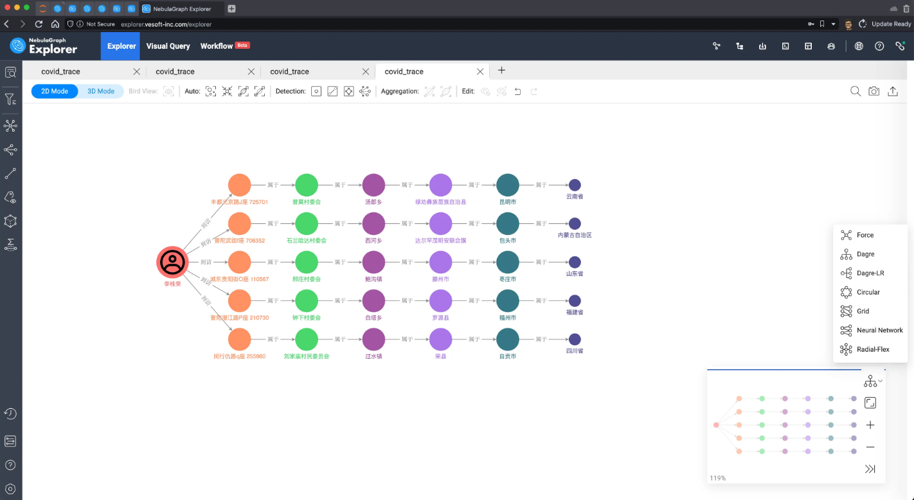Click the minimap graph thumbnail
This screenshot has width=914, height=500.
784,425
